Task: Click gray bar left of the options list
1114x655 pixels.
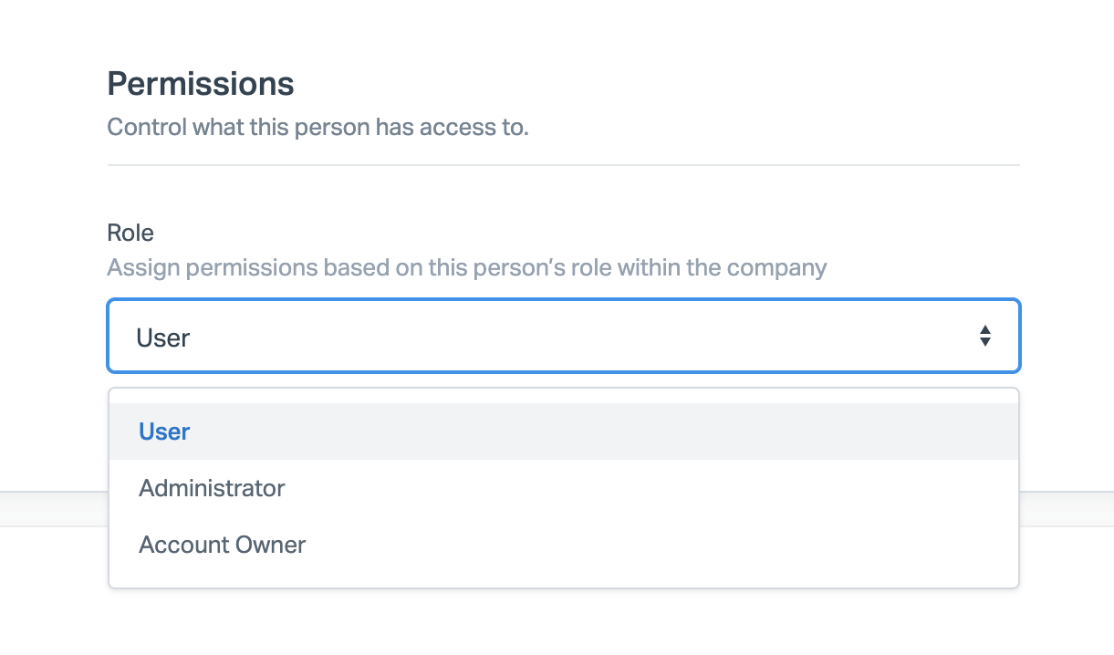Action: click(53, 509)
